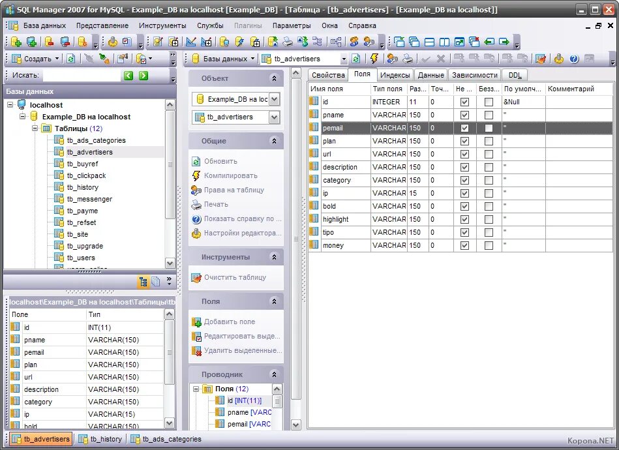Viewport: 619px width, 450px height.
Task: Click the create new database icon
Action: click(x=16, y=42)
